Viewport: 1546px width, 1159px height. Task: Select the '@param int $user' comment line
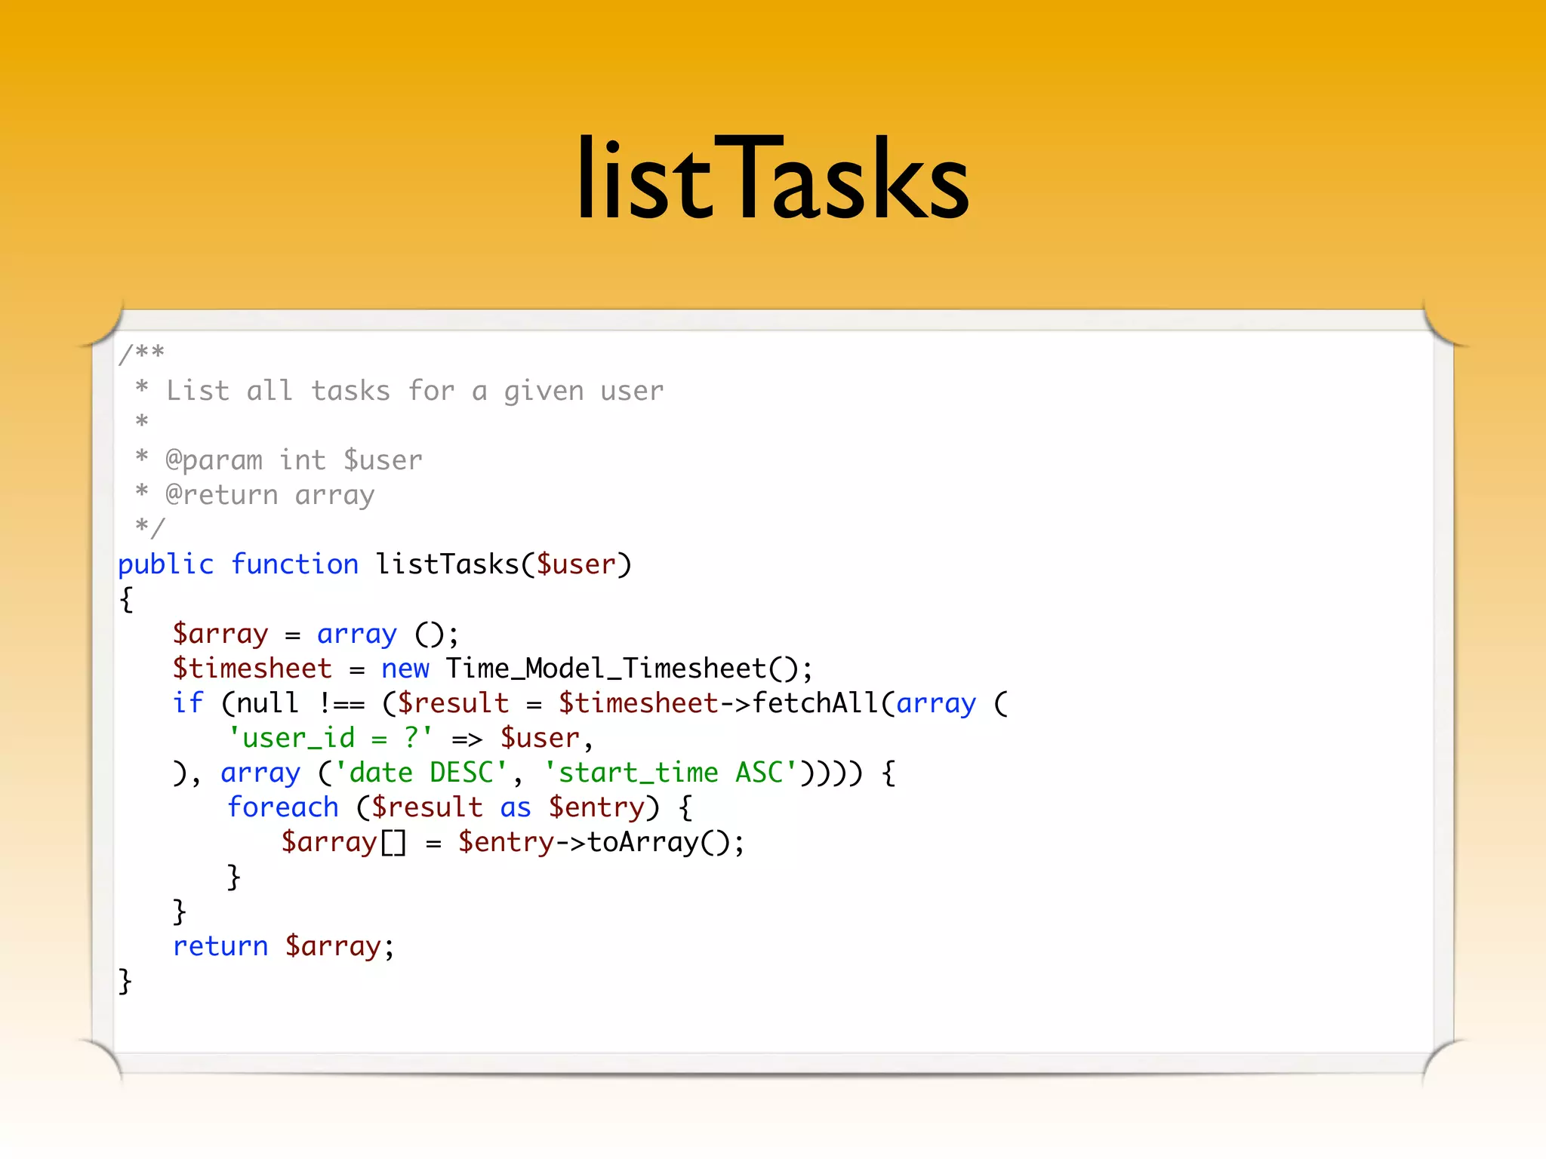coord(279,460)
